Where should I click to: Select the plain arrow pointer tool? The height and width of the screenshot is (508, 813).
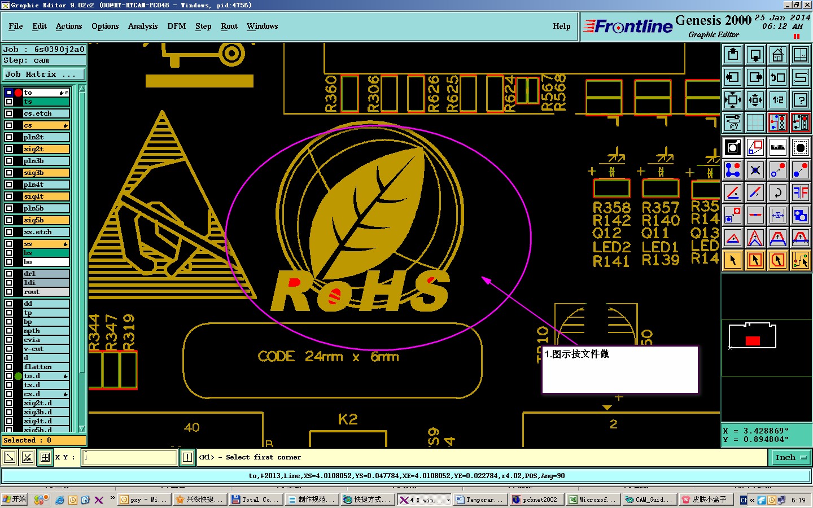click(733, 260)
